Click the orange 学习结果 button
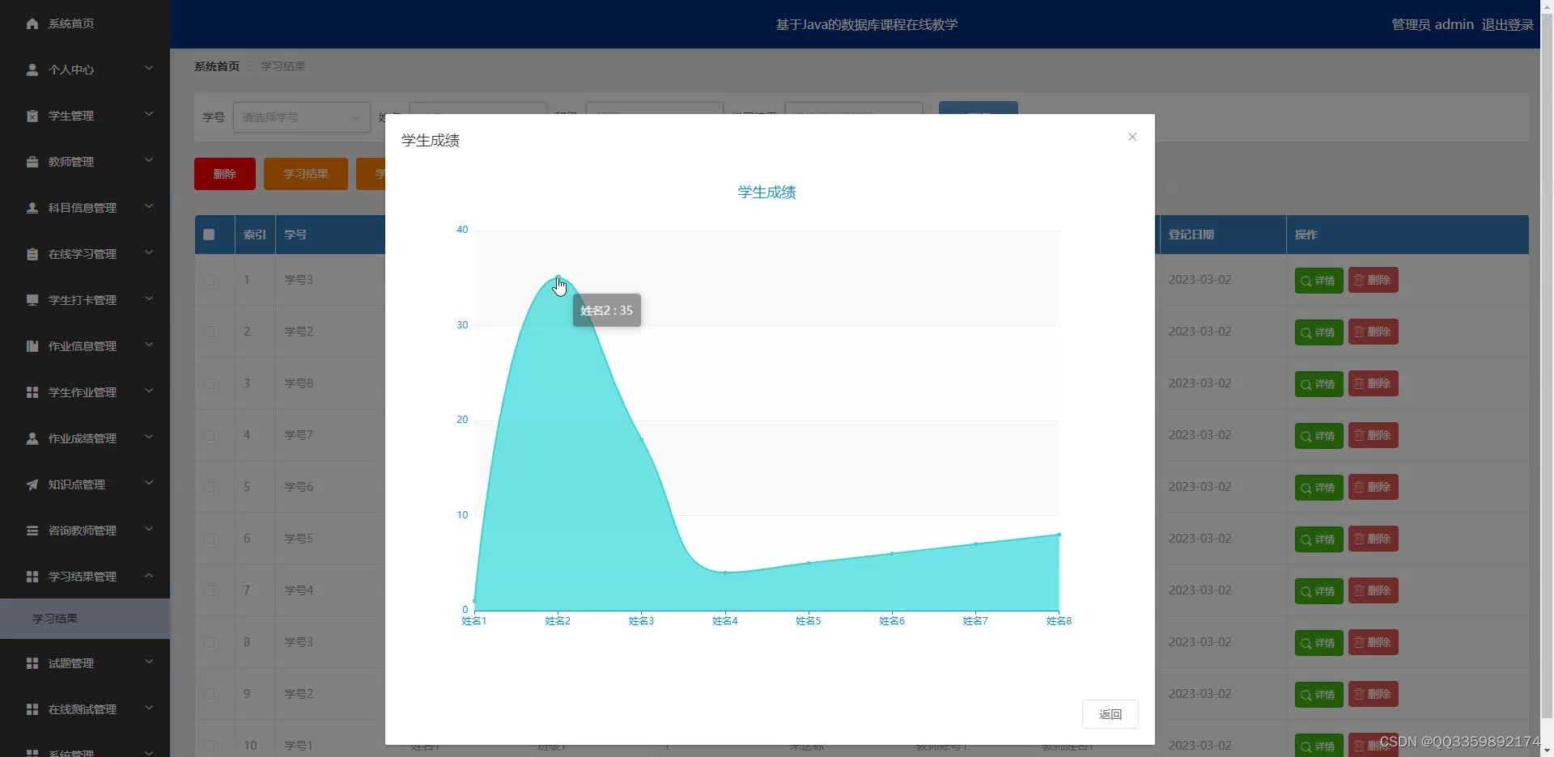The image size is (1554, 757). click(306, 174)
